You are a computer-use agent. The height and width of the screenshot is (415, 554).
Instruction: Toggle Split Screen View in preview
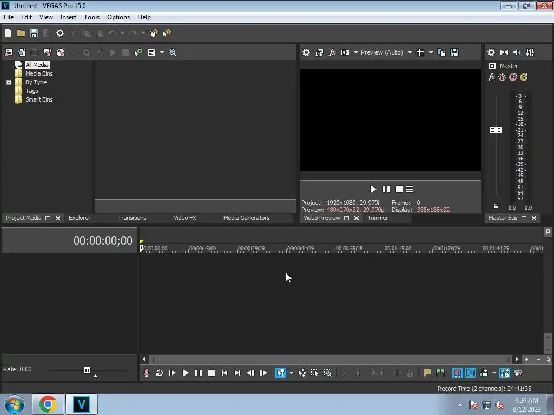click(345, 52)
